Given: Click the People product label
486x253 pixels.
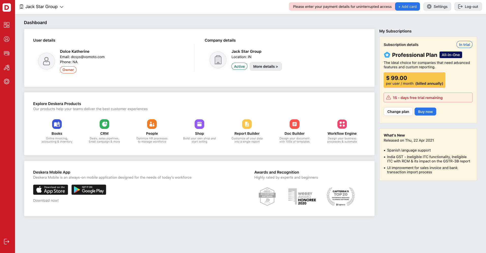Looking at the screenshot, I should [x=152, y=133].
